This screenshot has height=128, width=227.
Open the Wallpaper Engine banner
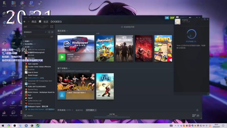coord(76,44)
